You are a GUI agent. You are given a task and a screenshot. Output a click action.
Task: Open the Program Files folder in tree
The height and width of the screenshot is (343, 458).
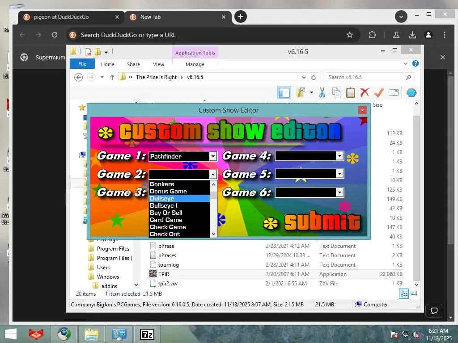113,249
